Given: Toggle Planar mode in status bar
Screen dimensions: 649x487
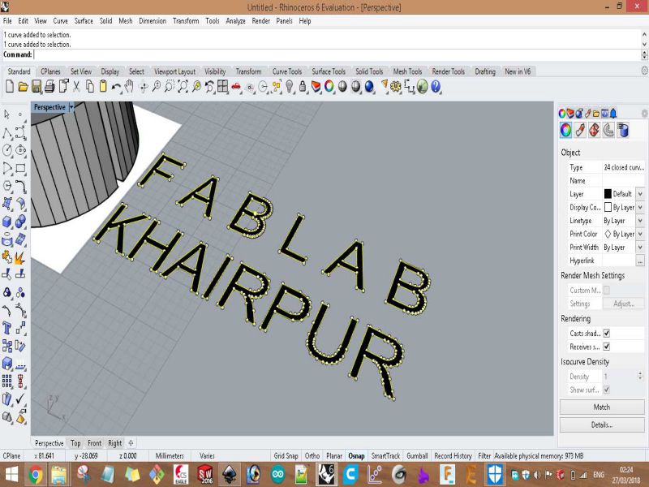Looking at the screenshot, I should coord(334,455).
